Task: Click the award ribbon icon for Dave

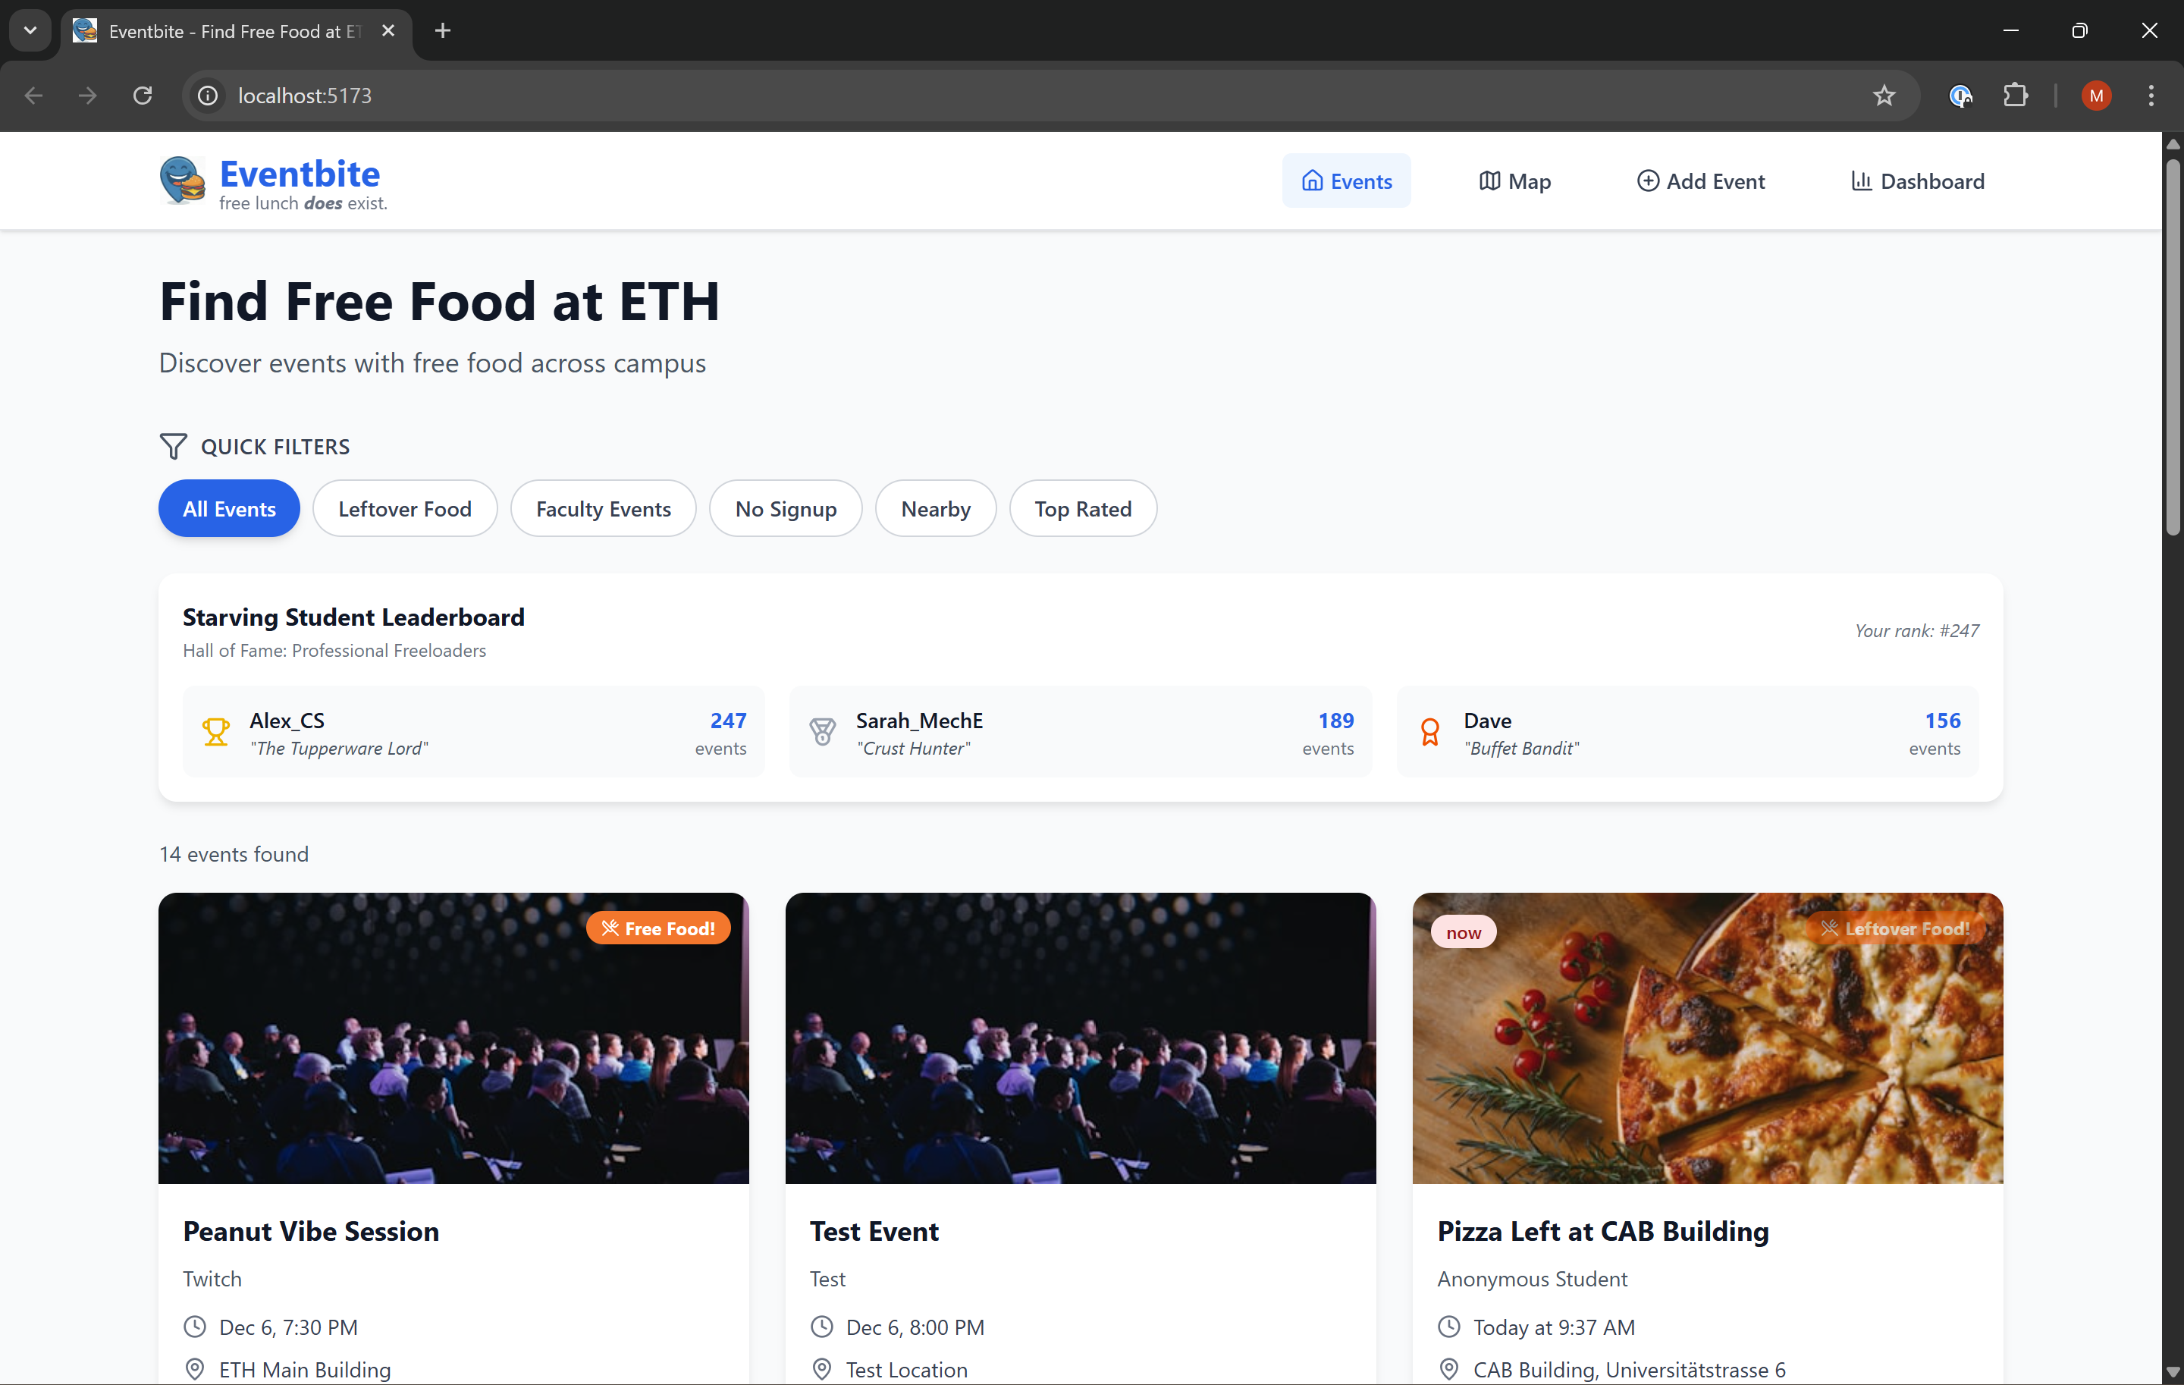Action: [x=1430, y=732]
